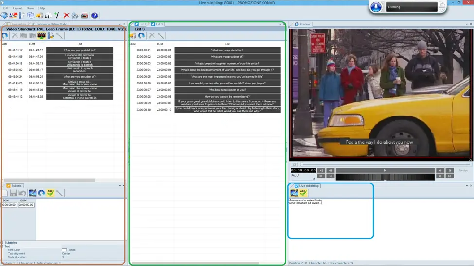
Task: Click the SOM timecode field in Subtitle panel
Action: pos(8,205)
